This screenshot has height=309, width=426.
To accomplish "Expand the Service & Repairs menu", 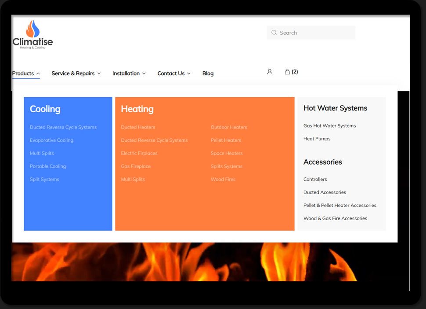I will pyautogui.click(x=76, y=74).
